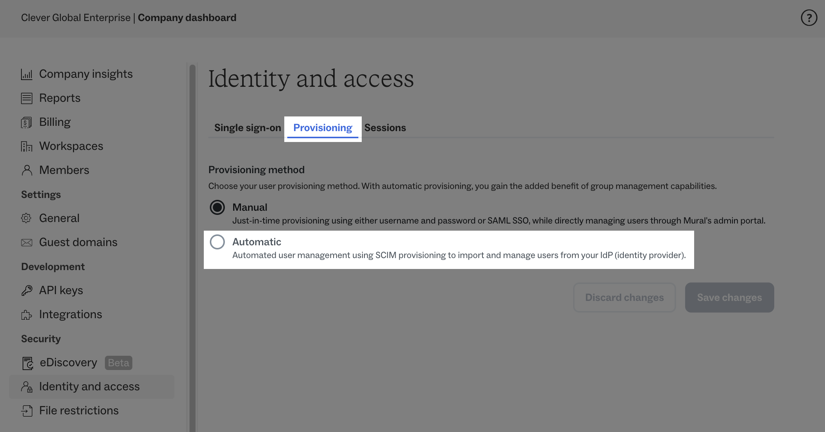Click the Members person icon

[27, 170]
